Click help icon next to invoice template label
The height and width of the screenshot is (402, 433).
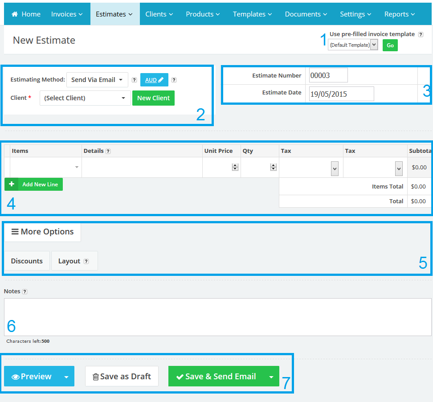tap(421, 34)
